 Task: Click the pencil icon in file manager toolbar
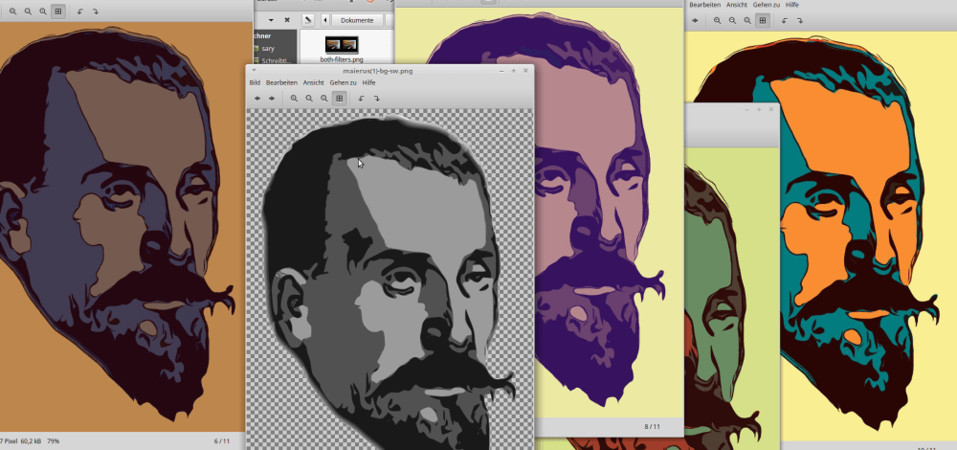pos(307,20)
